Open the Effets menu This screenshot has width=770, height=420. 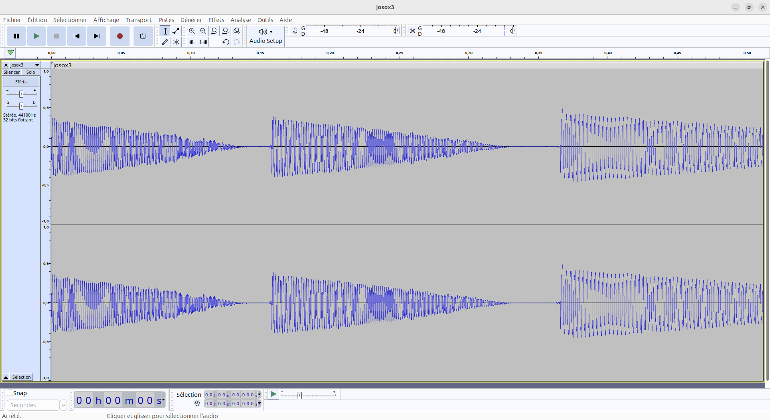coord(216,20)
